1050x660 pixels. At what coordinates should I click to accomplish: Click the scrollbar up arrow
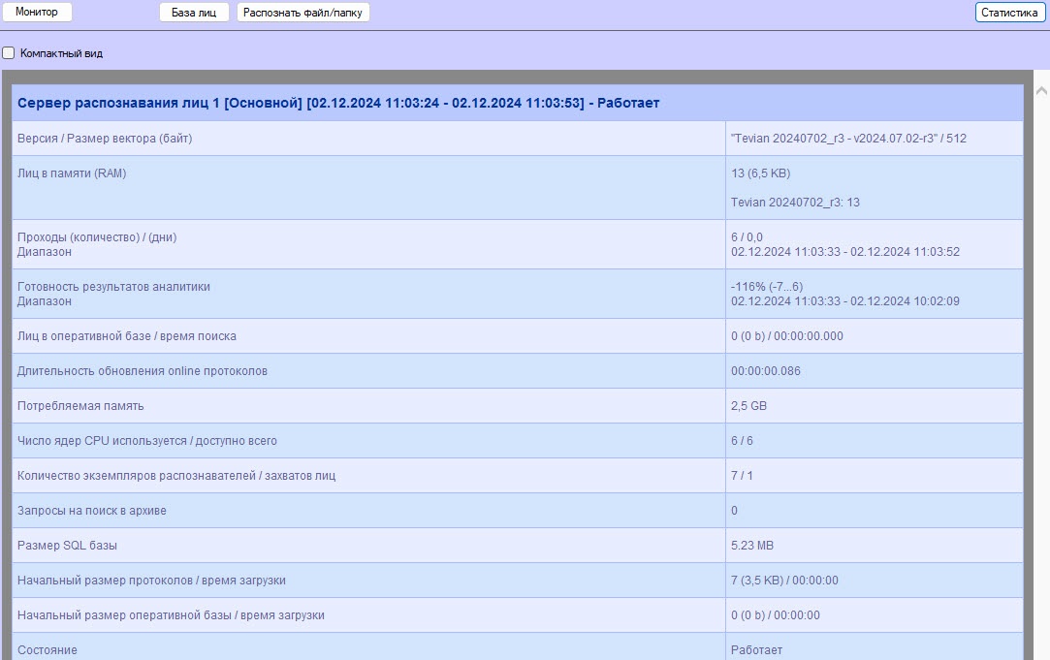[x=1041, y=91]
